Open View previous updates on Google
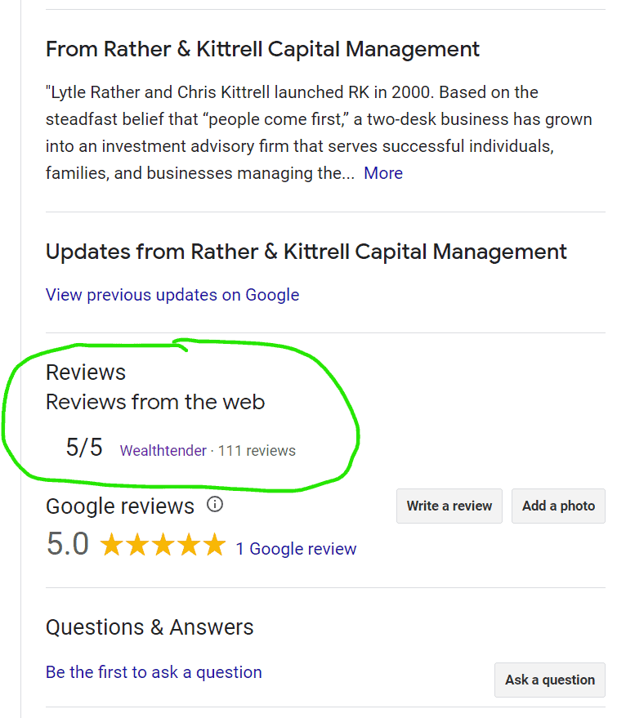The image size is (617, 718). [x=172, y=295]
